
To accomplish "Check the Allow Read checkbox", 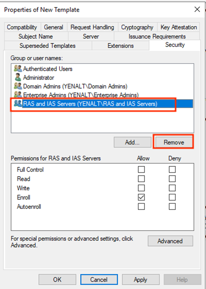I will (141, 179).
